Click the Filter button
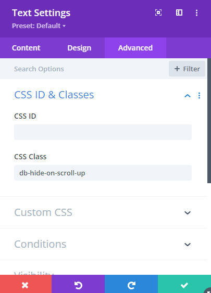211x293 pixels. point(187,69)
